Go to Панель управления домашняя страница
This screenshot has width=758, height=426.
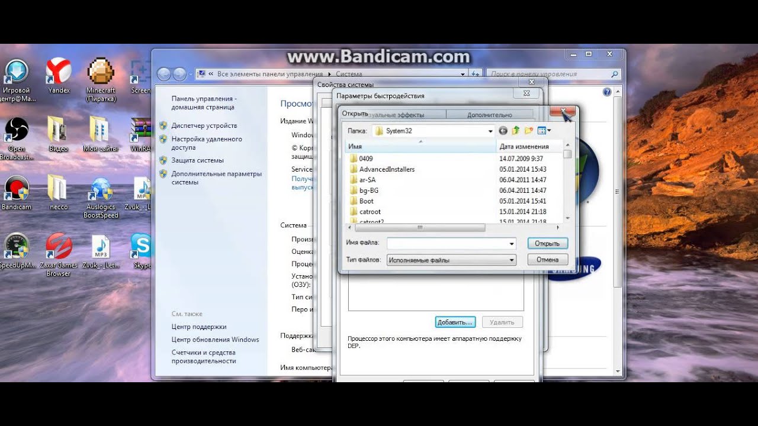204,103
